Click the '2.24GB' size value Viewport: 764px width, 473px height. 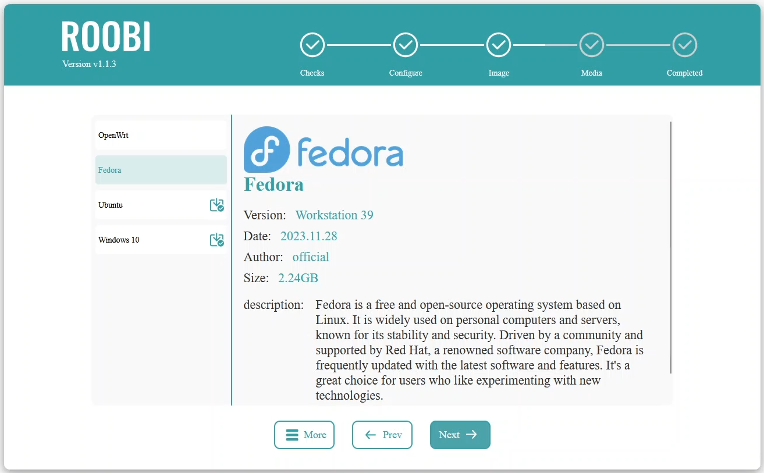[298, 278]
